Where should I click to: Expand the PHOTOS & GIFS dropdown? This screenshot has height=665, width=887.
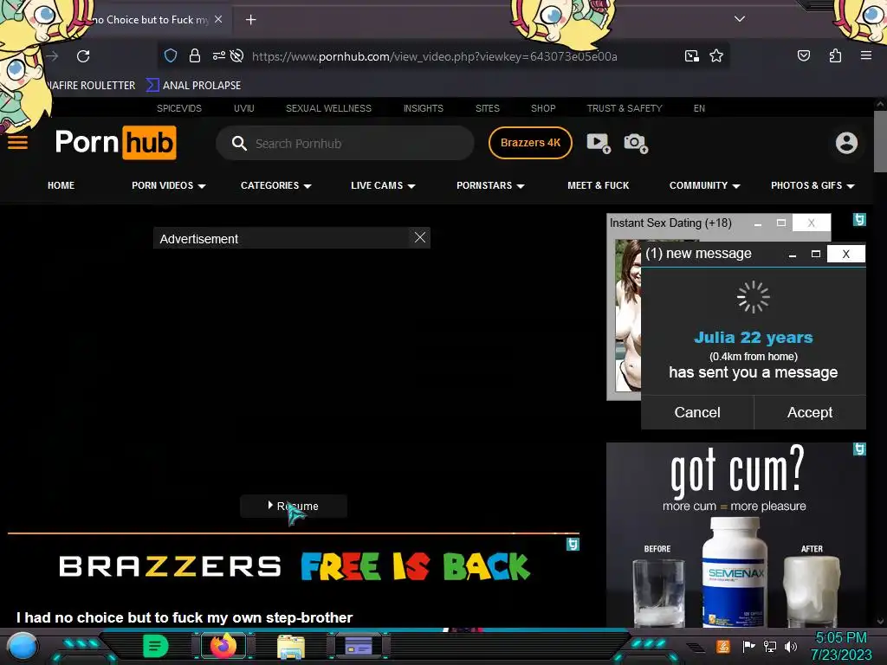click(813, 185)
